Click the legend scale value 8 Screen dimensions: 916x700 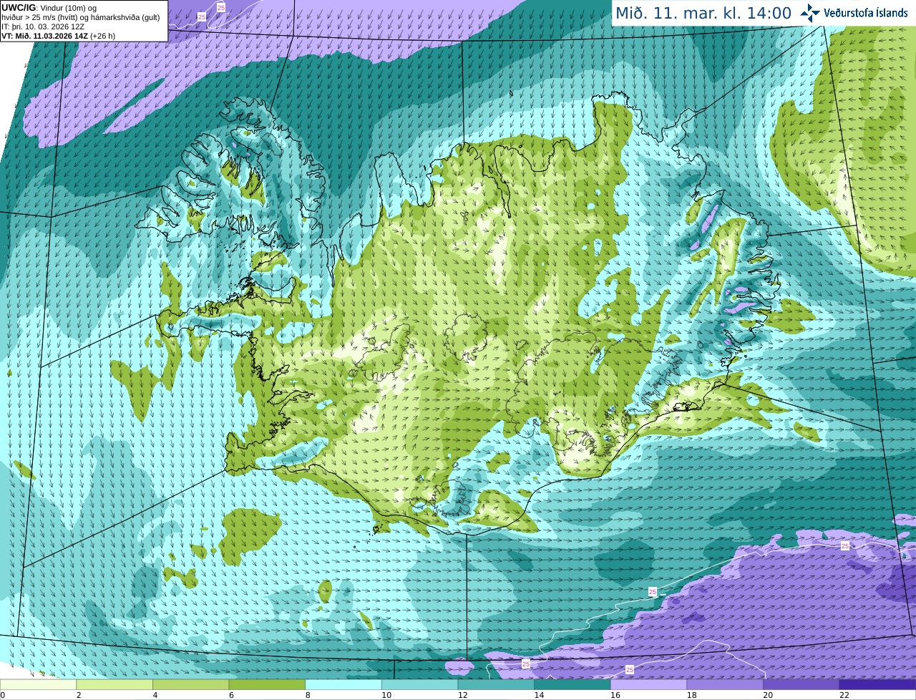307,695
